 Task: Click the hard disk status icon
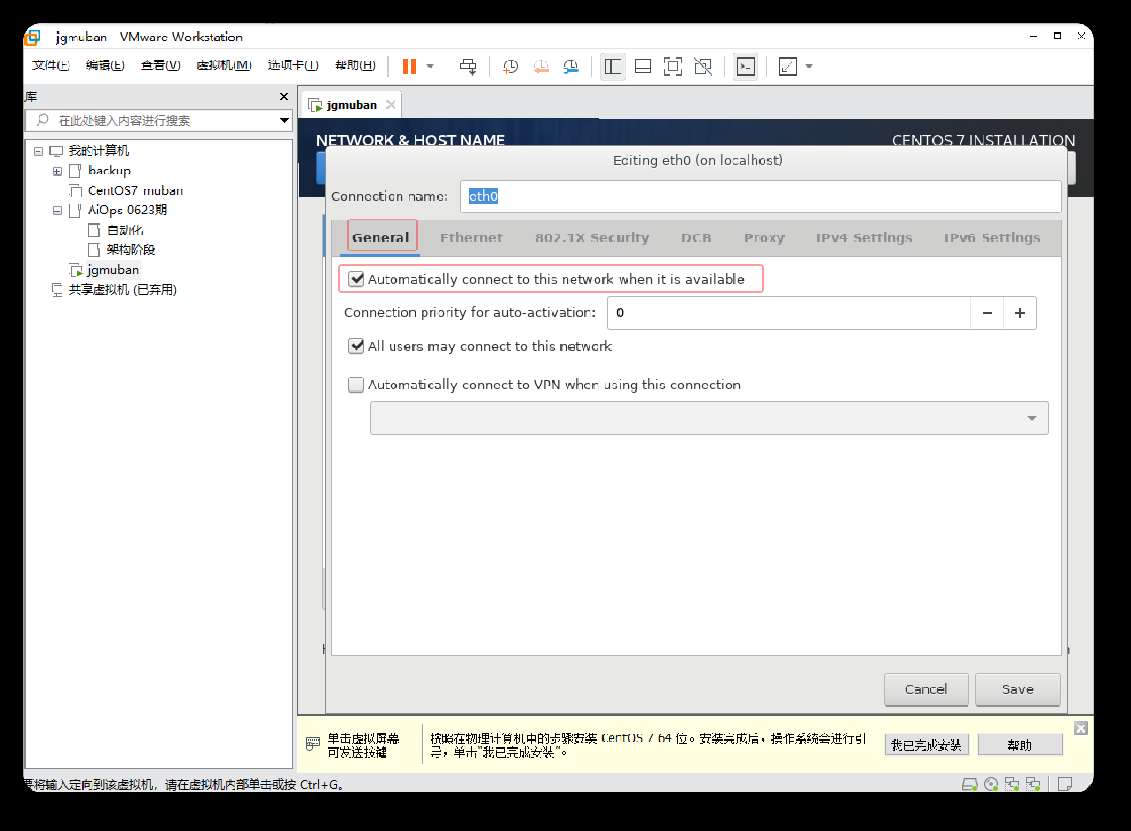click(970, 785)
